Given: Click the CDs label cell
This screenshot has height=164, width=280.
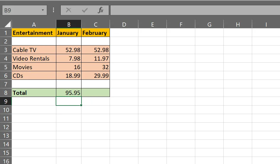Looking at the screenshot, I should (34, 76).
